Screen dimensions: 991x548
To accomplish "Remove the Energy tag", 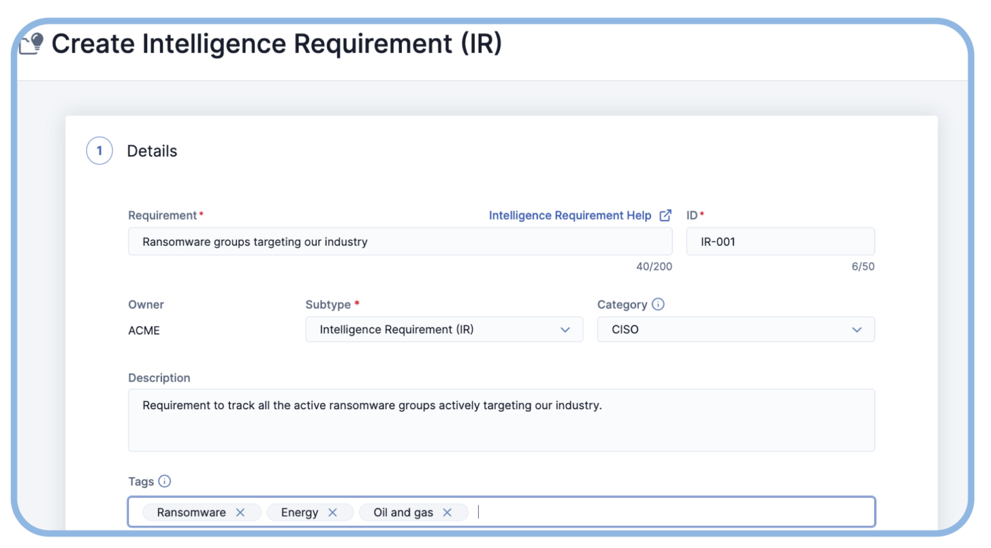I will [334, 512].
